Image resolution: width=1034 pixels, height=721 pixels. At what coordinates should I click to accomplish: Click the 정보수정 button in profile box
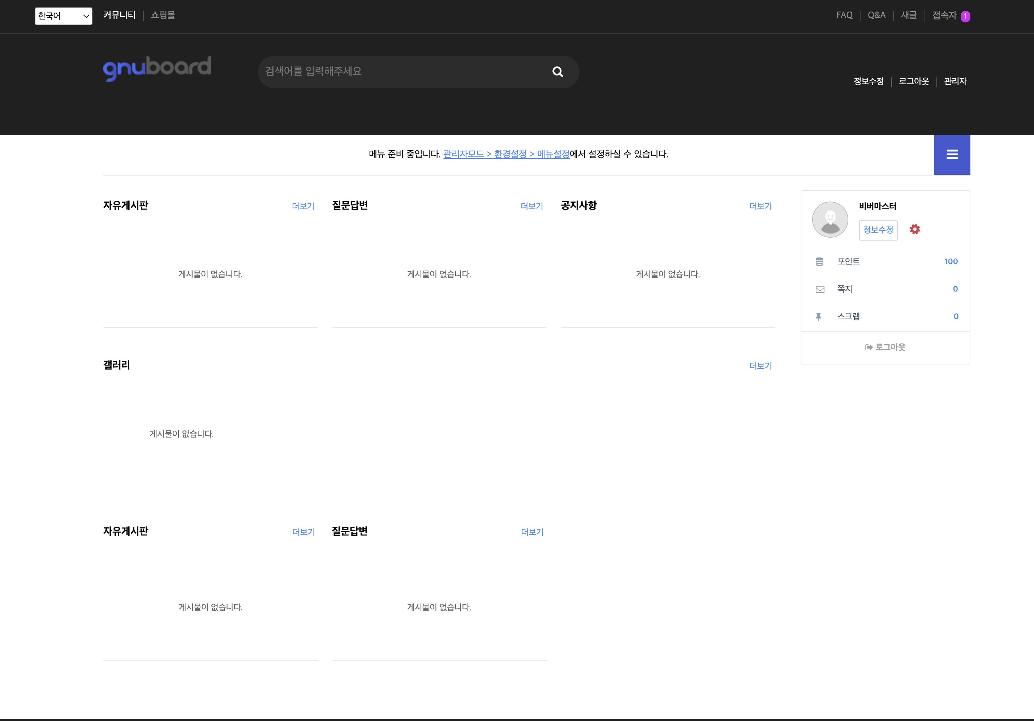[x=878, y=230]
